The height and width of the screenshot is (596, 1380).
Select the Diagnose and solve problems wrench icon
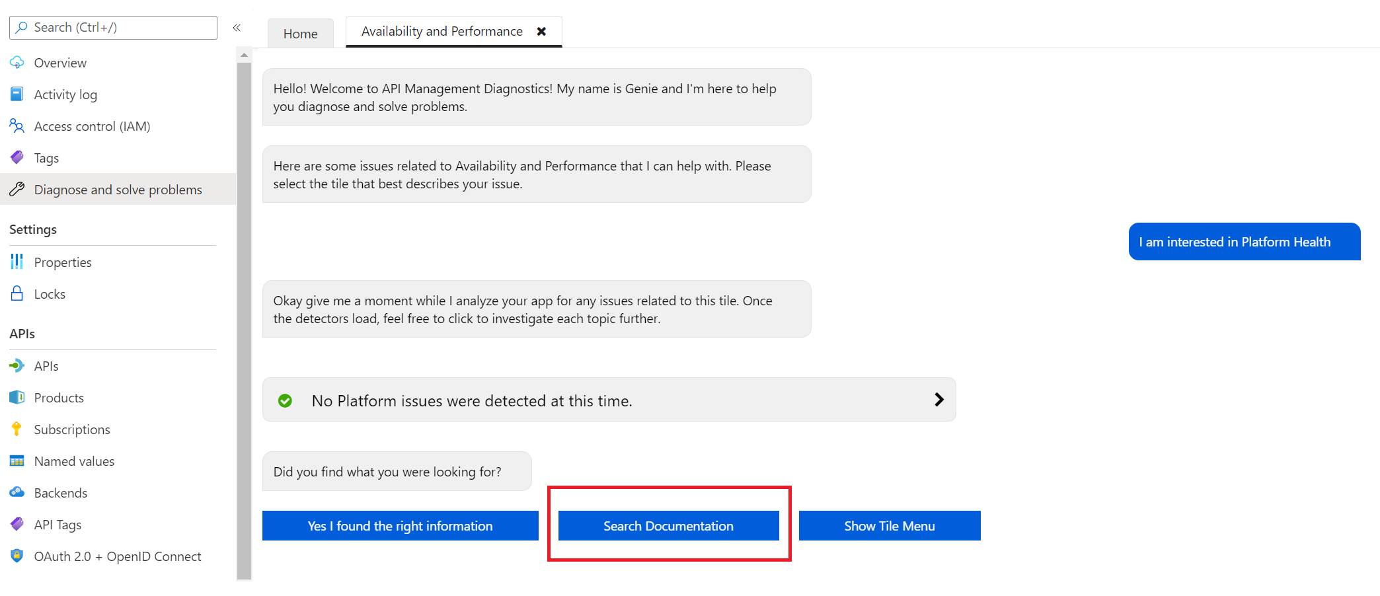tap(17, 189)
